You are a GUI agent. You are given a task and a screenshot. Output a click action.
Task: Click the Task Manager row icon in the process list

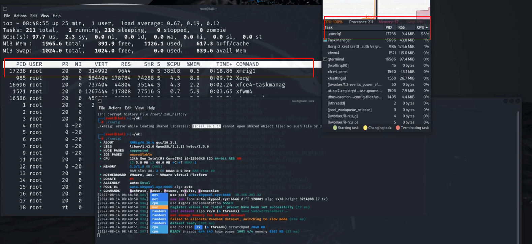pyautogui.click(x=325, y=40)
